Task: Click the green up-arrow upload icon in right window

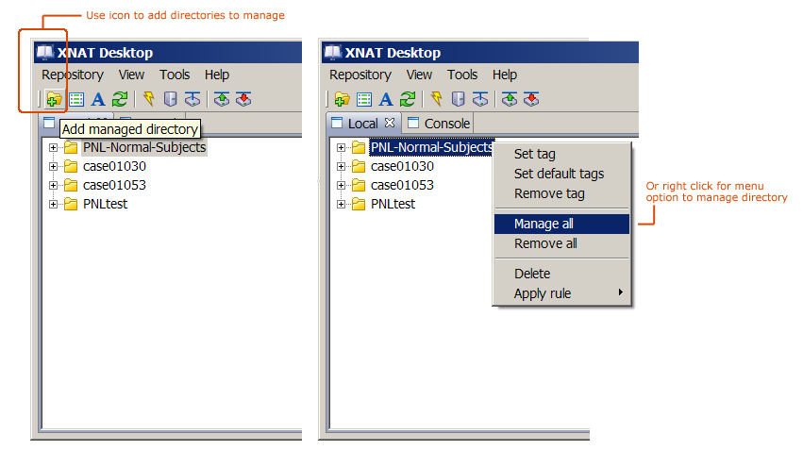Action: click(510, 98)
